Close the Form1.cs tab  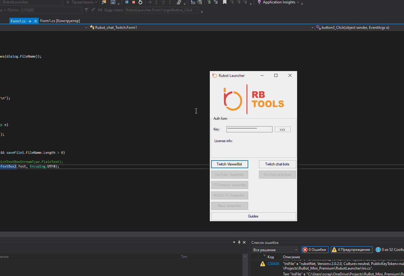click(36, 21)
